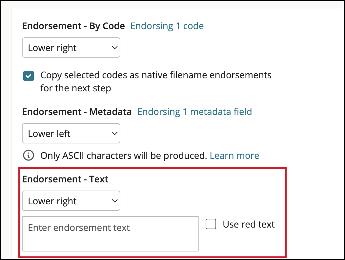345x260 pixels.
Task: Click chevron arrow on By Code position dropdown
Action: (x=114, y=47)
